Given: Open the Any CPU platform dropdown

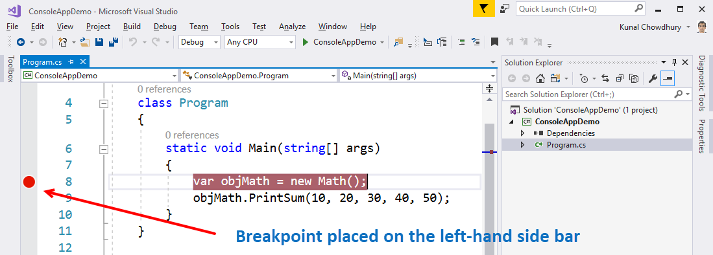Looking at the screenshot, I should pyautogui.click(x=260, y=42).
